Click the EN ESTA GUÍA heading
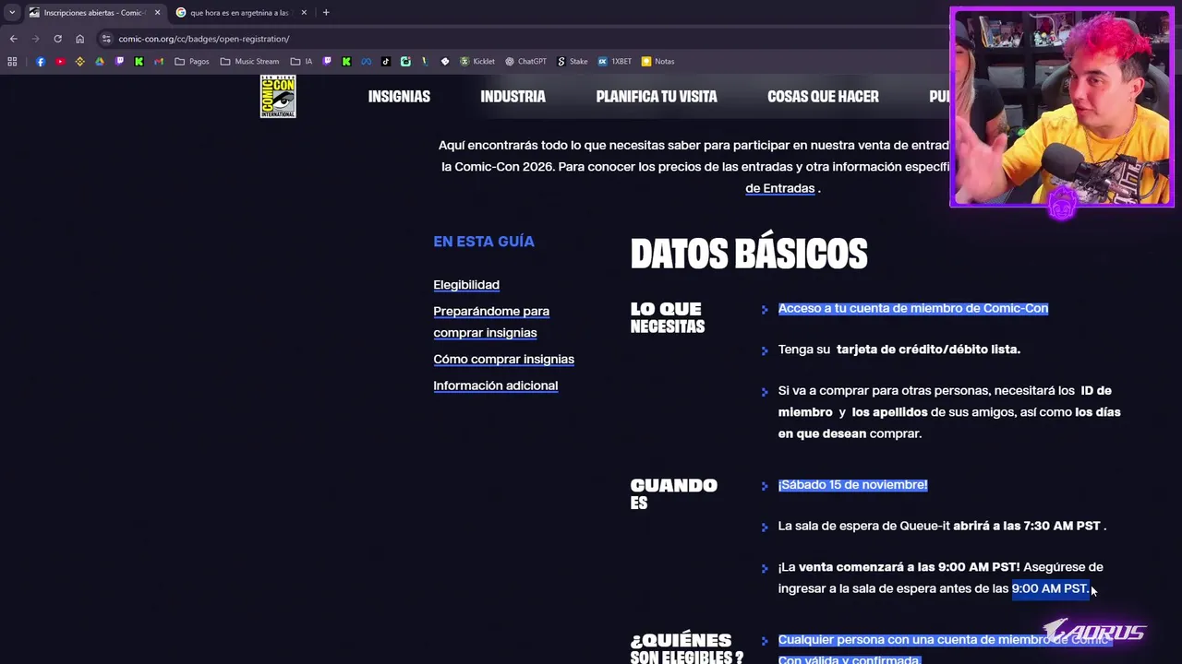The height and width of the screenshot is (664, 1182). (x=484, y=242)
